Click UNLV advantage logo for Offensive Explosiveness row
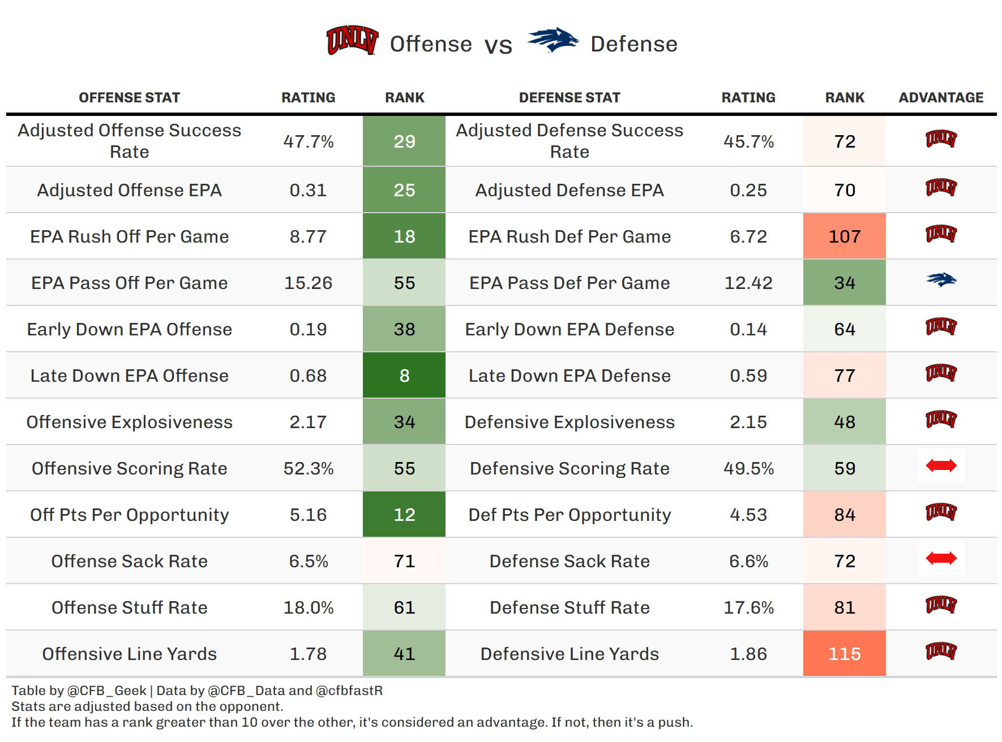The width and height of the screenshot is (1002, 742). pyautogui.click(x=941, y=419)
